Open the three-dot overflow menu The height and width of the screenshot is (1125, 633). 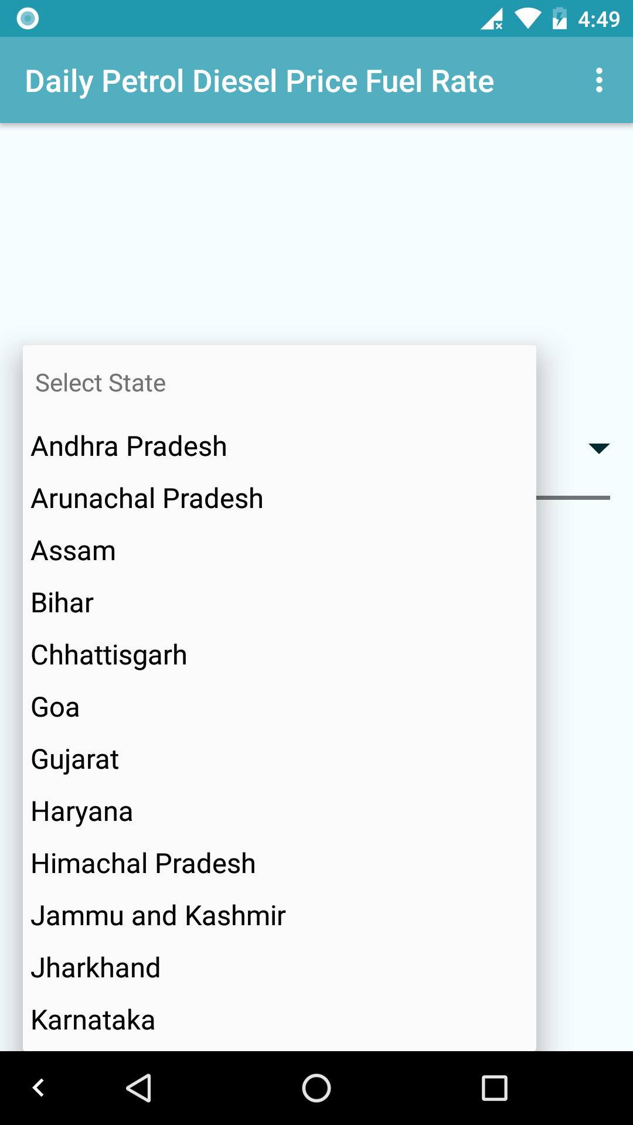tap(598, 80)
